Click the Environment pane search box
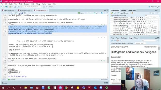The height and width of the screenshot is (90, 161). coord(152,15)
